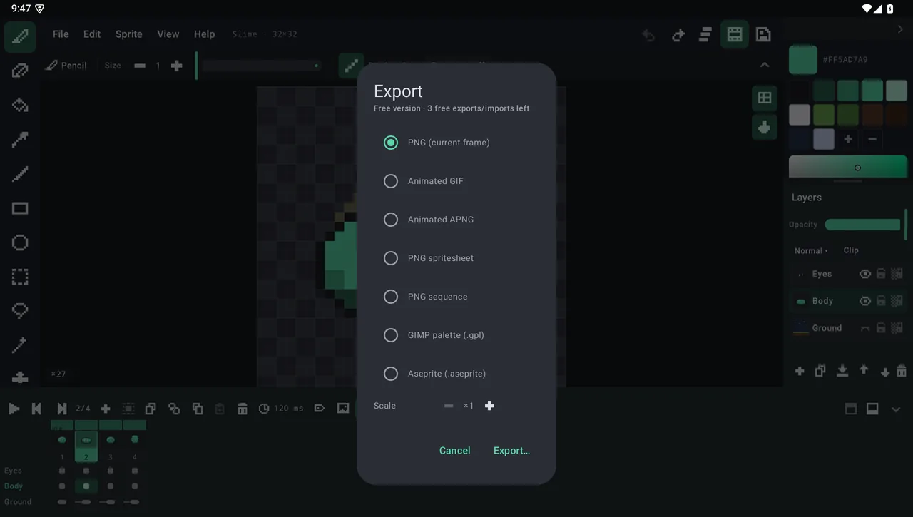Open the Sprite menu

(x=129, y=34)
